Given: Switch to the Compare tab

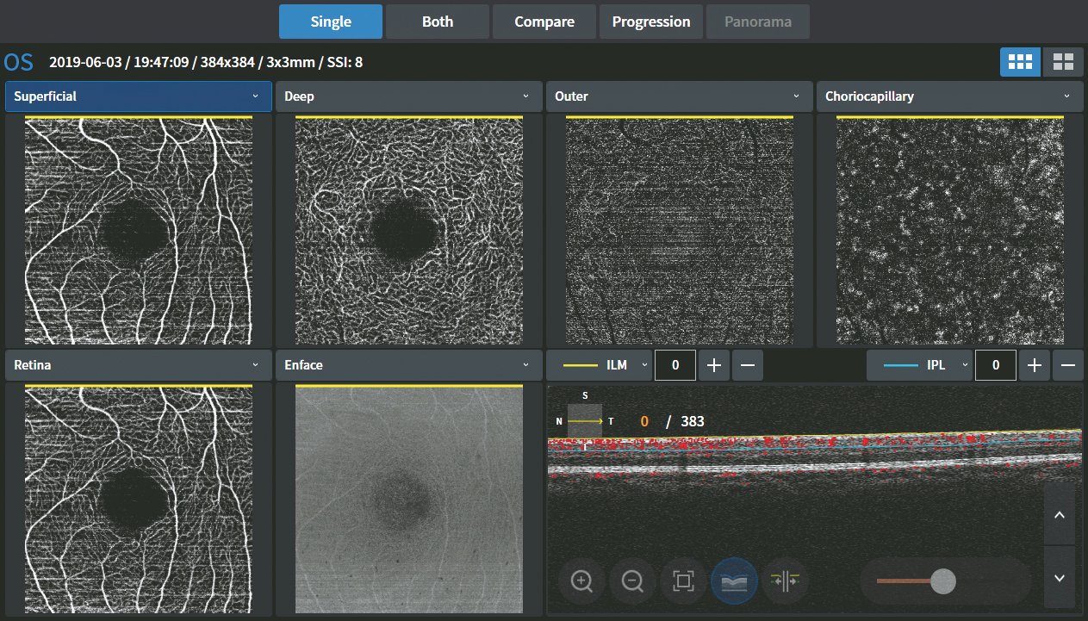Looking at the screenshot, I should tap(544, 22).
